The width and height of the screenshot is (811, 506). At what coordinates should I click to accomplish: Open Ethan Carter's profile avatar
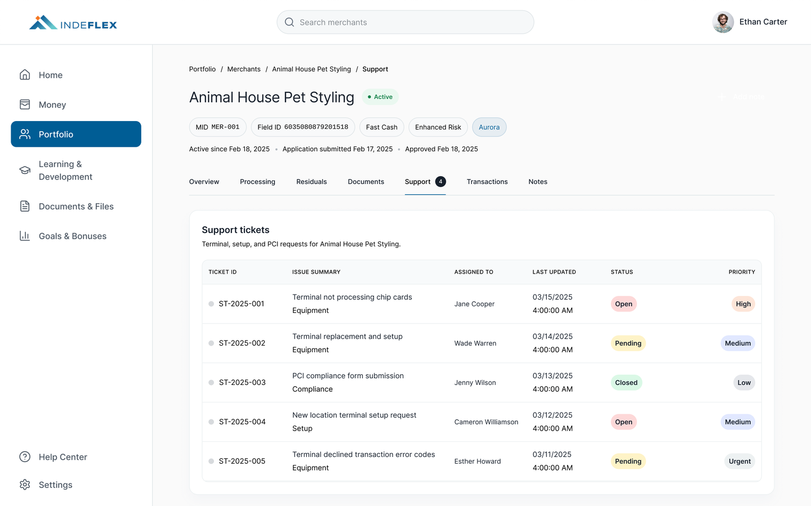point(723,22)
